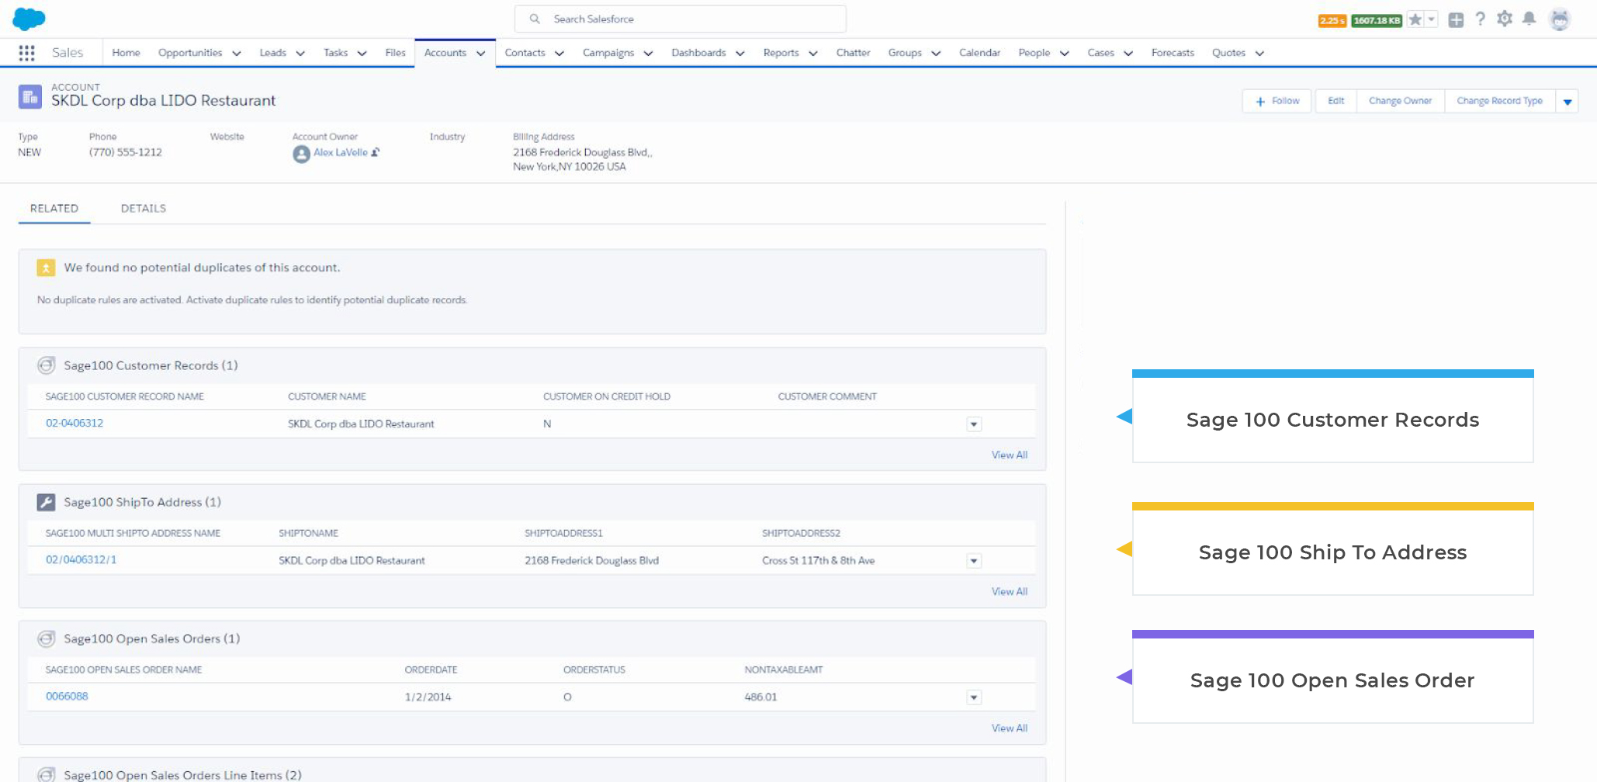Click the Sage100 ShipTo Address wrench icon

tap(46, 502)
